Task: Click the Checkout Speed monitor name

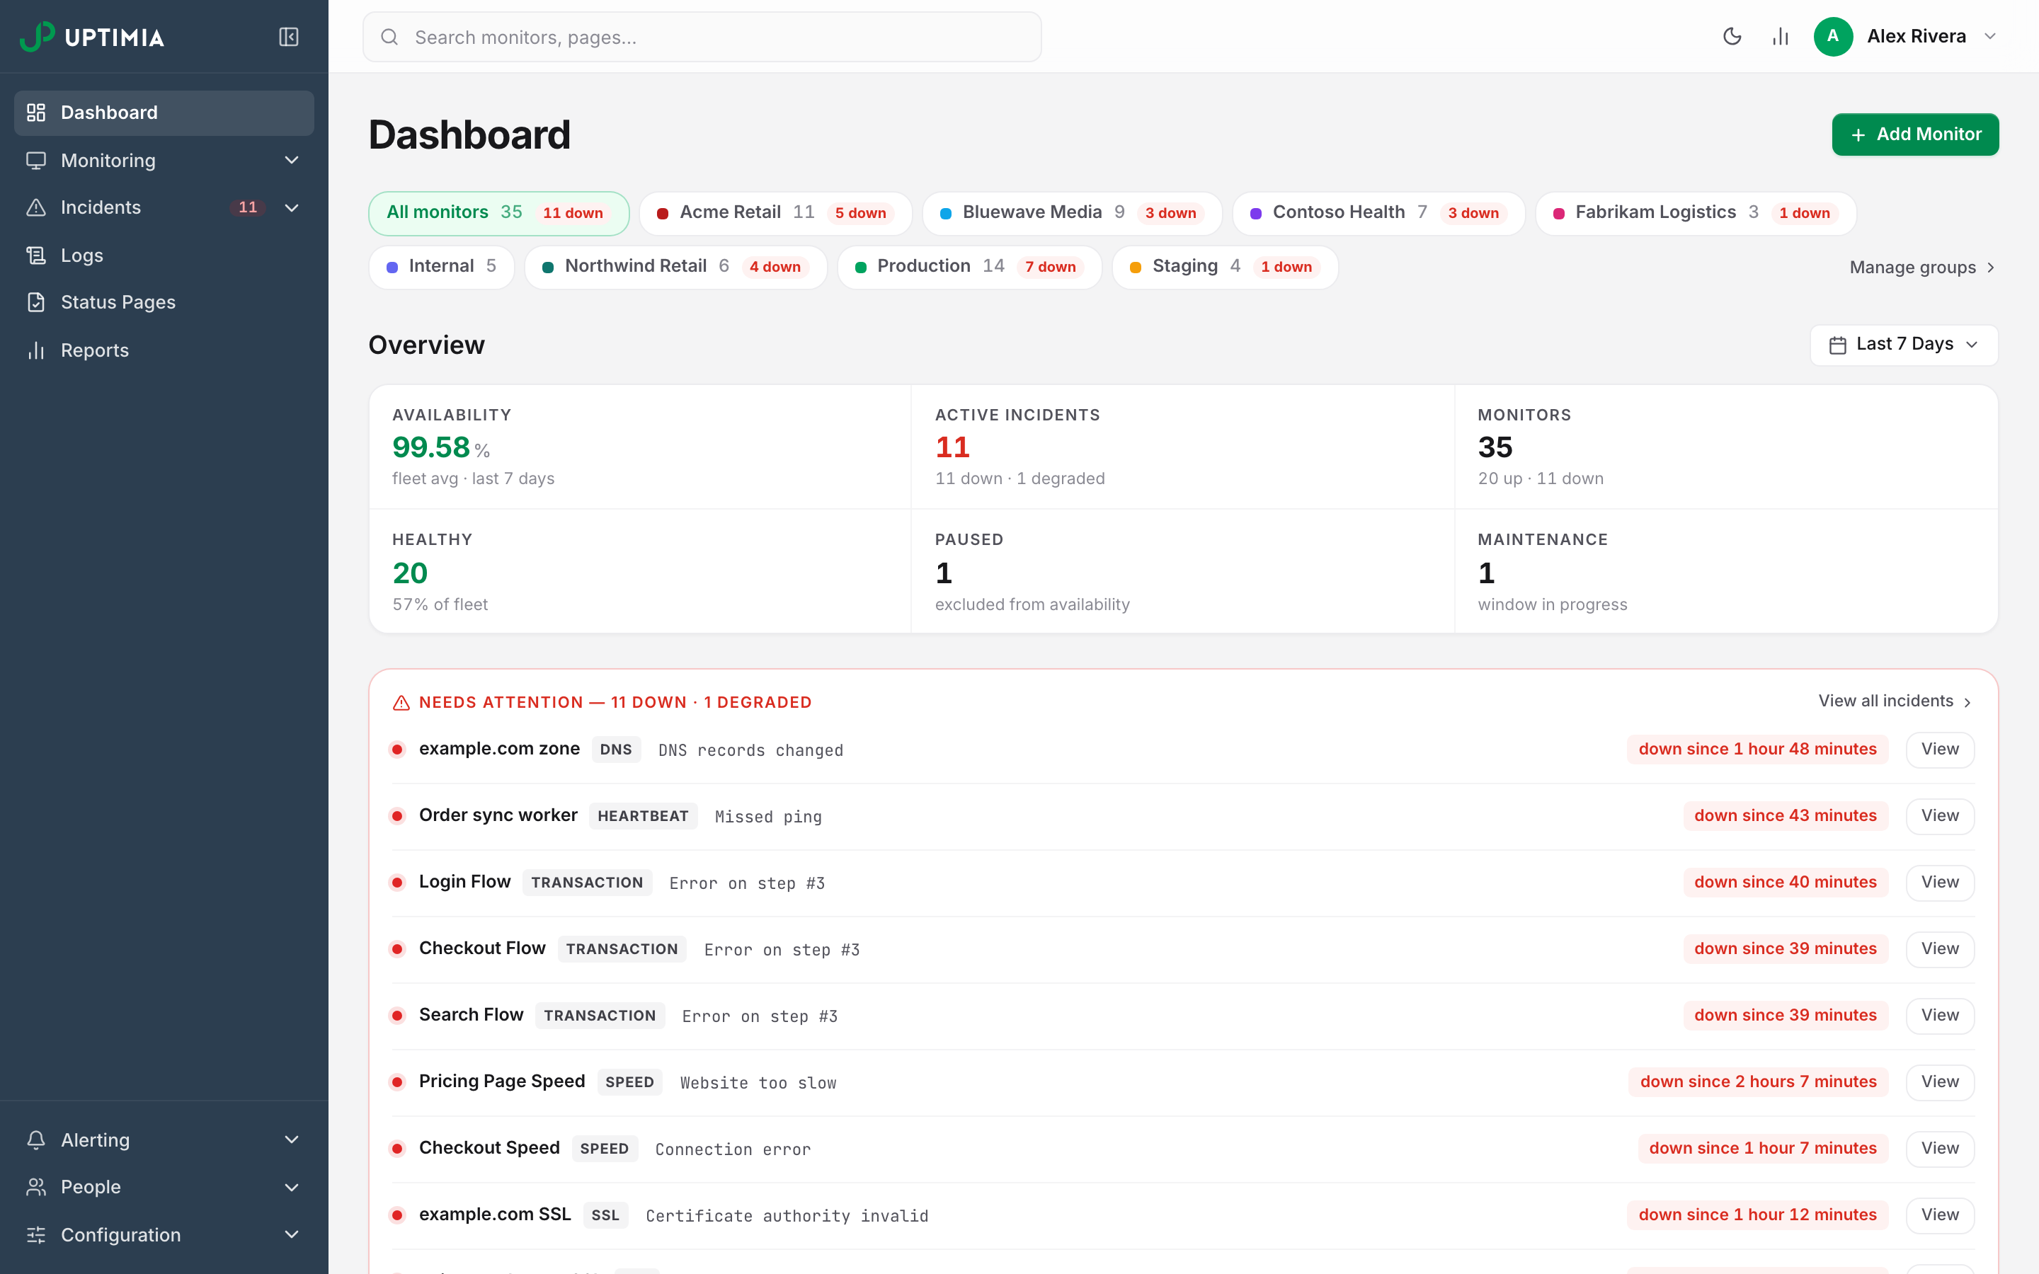Action: pos(489,1149)
